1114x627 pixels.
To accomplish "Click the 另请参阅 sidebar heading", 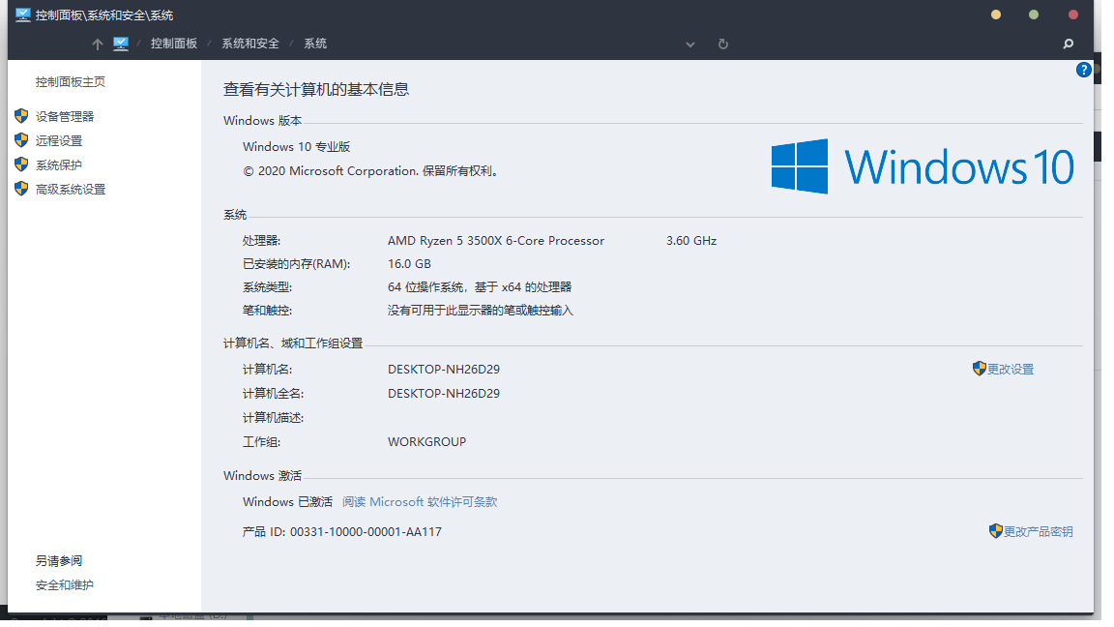I will click(x=59, y=561).
